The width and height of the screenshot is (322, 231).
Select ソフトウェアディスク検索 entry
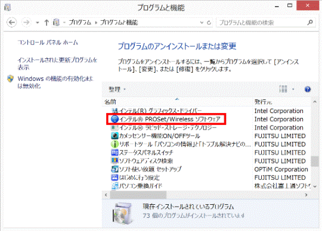146,161
